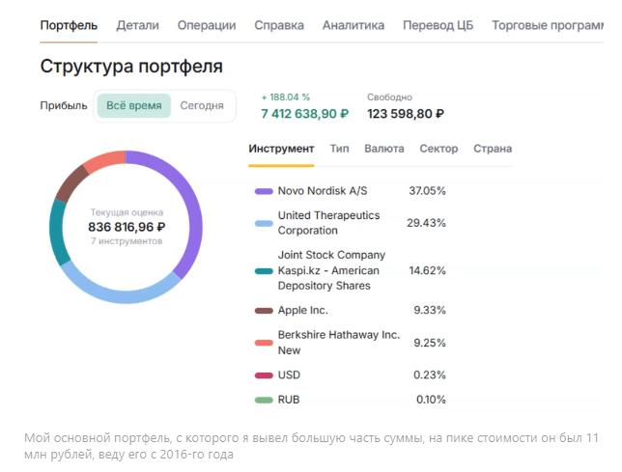Click the 0.10% share value
This screenshot has width=622, height=472.
coord(431,400)
